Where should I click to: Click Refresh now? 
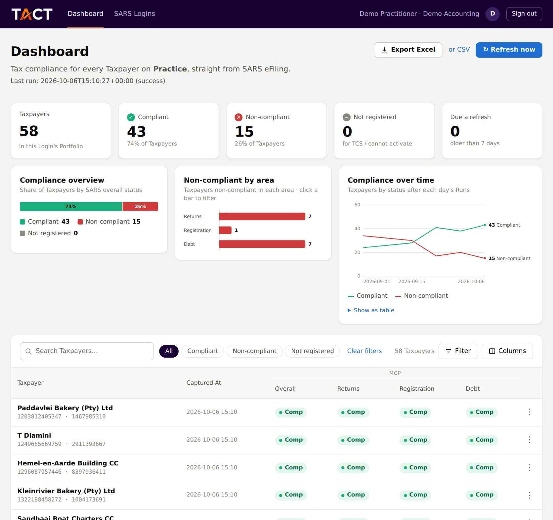pyautogui.click(x=509, y=50)
